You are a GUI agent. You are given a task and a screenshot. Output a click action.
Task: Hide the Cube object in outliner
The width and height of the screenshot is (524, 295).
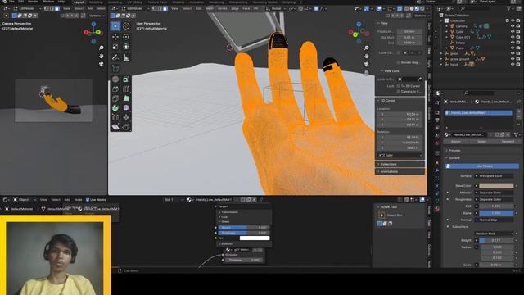(x=513, y=31)
